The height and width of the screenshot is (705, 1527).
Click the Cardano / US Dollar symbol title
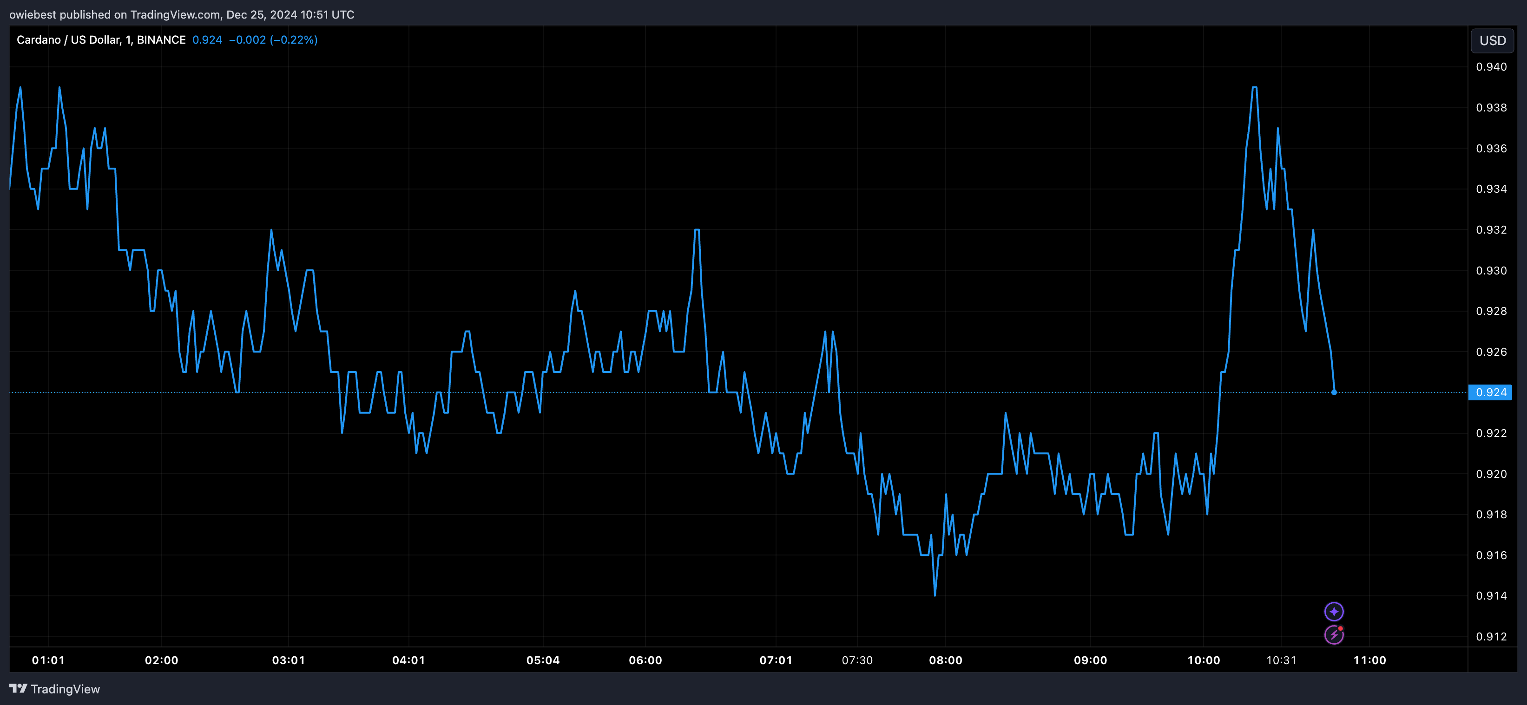[101, 39]
